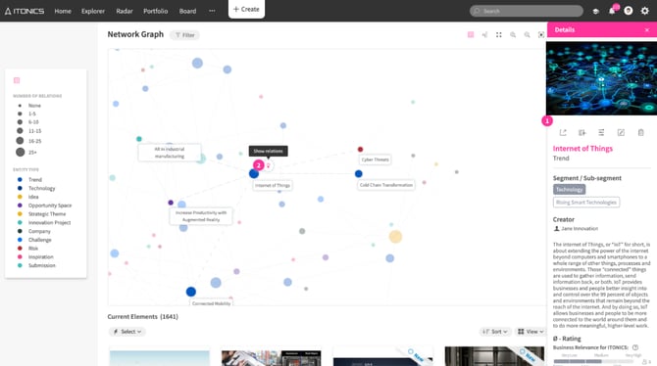Open the more navigation options ellipsis
657x366 pixels.
coord(212,11)
